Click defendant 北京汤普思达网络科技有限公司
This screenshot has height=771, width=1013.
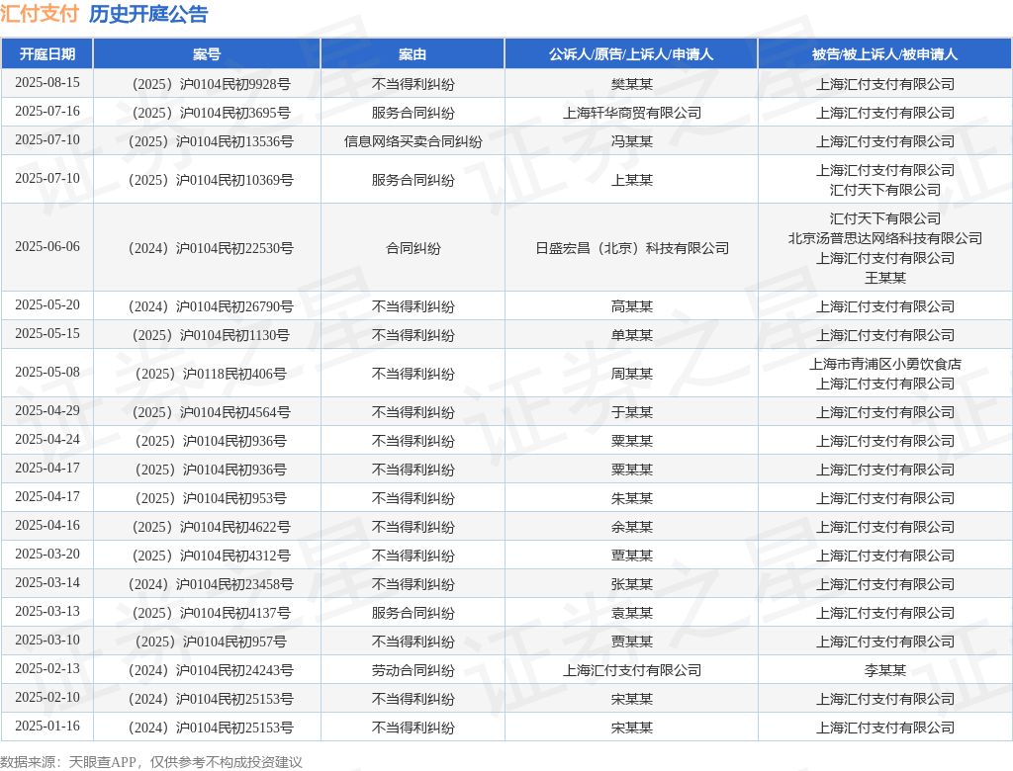[x=885, y=238]
